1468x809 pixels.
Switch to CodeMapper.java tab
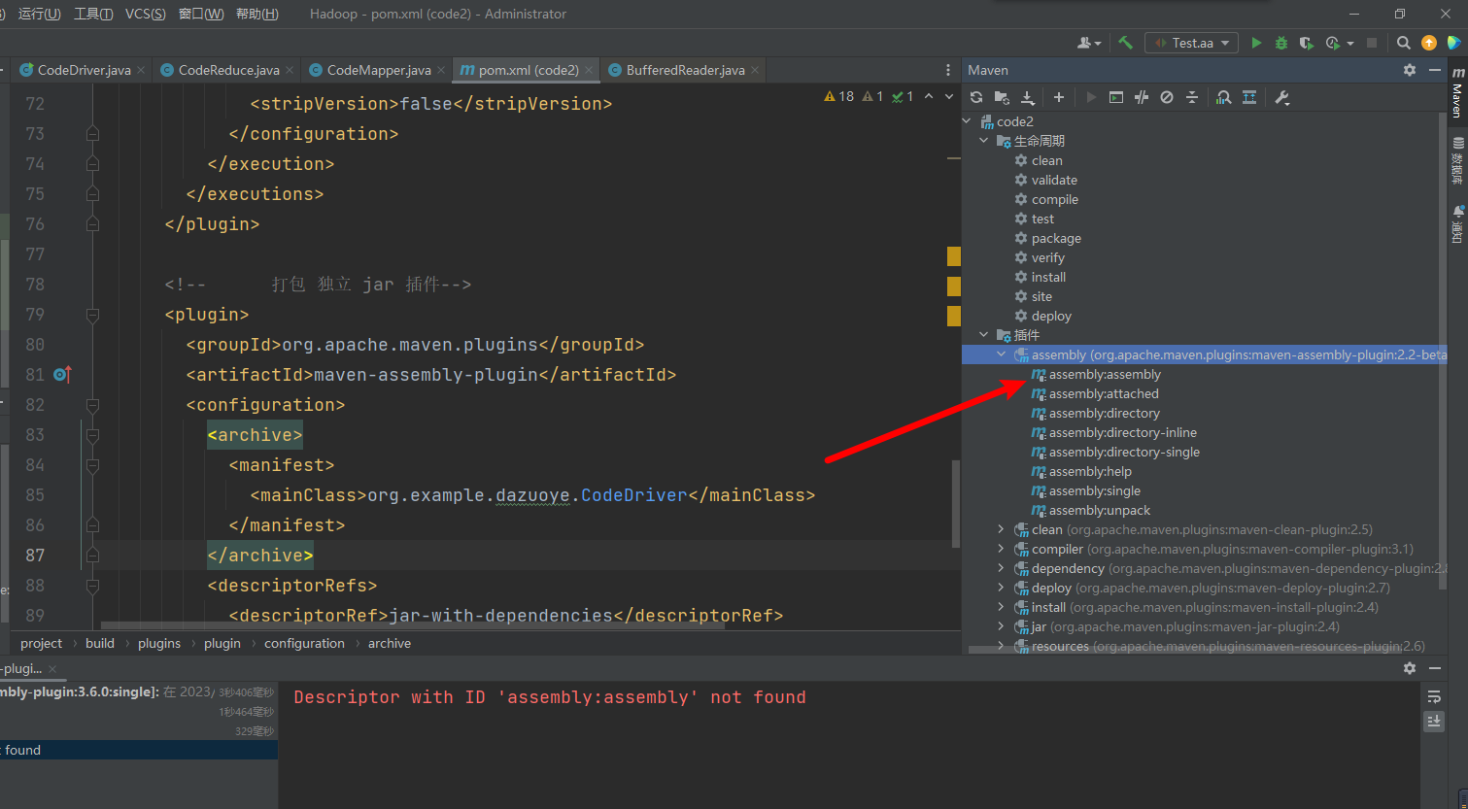(x=379, y=70)
